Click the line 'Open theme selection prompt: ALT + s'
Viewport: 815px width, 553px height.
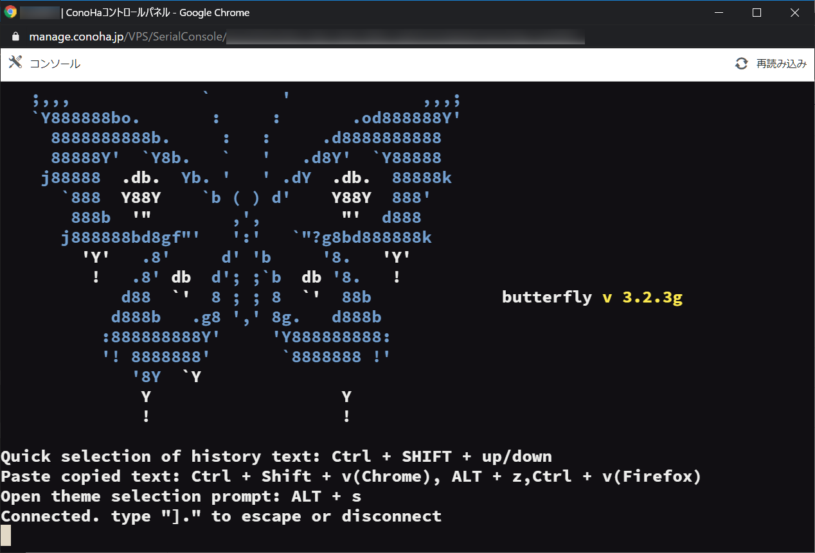(x=181, y=496)
